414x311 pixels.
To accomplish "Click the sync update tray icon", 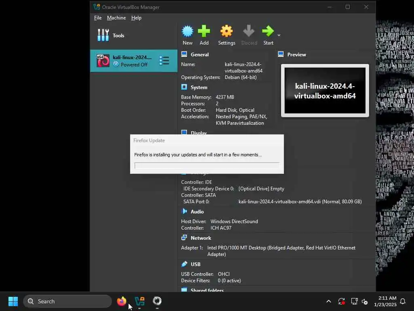I will [x=341, y=301].
